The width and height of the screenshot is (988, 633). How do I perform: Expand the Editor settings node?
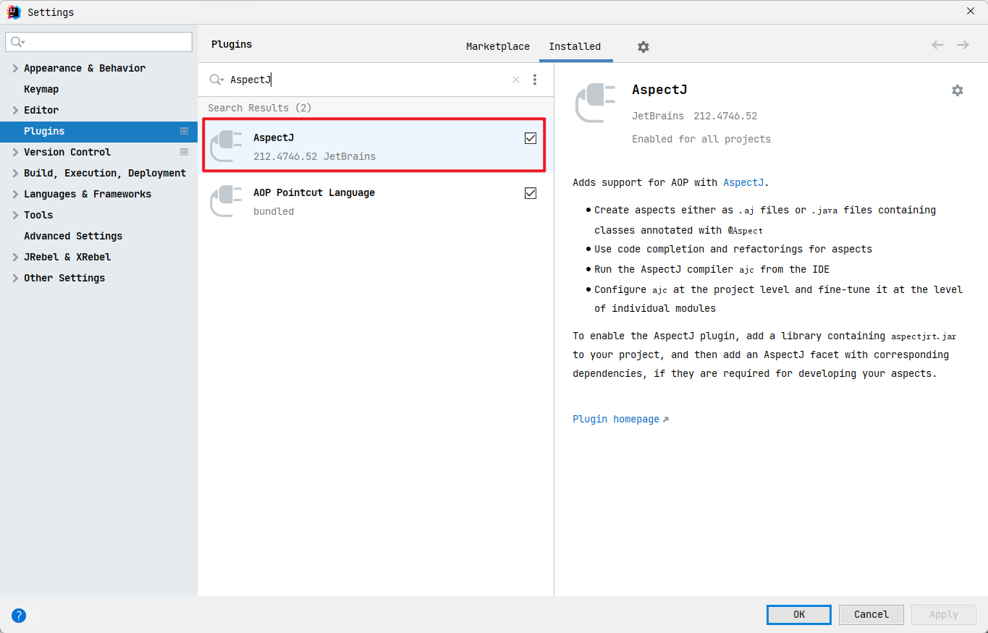coord(15,110)
